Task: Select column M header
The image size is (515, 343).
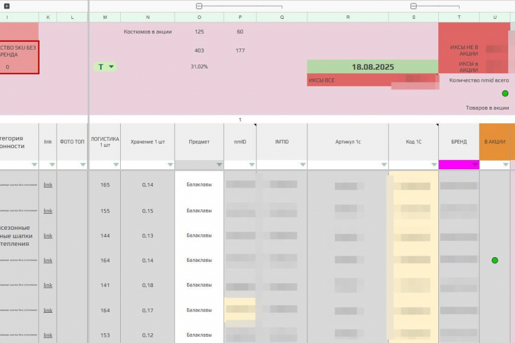Action: (105, 17)
